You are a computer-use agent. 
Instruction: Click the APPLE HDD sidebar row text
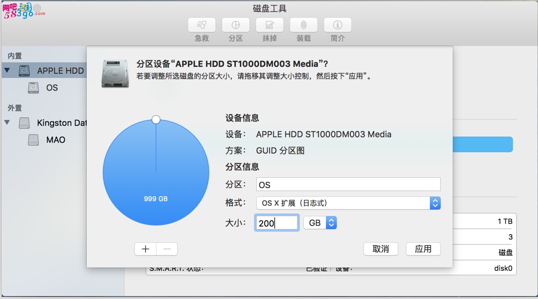pos(61,71)
